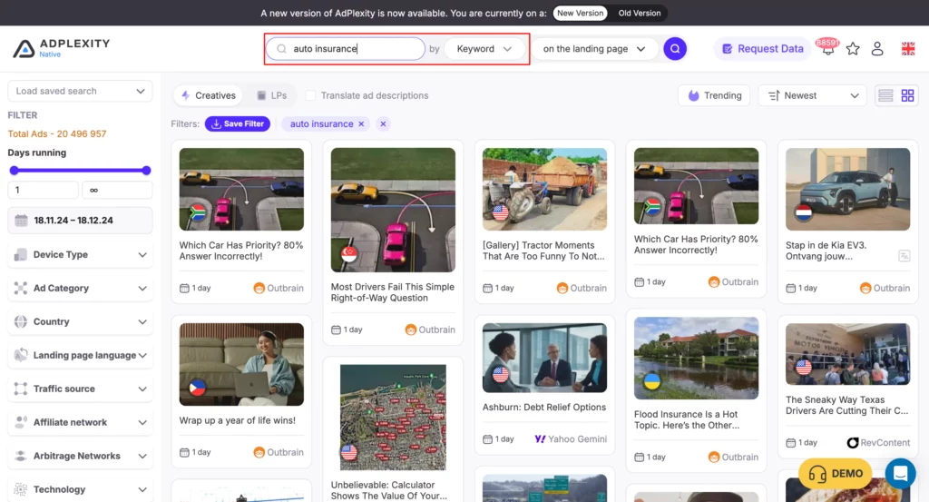Click the right Days running slider handle
The image size is (929, 502).
[146, 171]
